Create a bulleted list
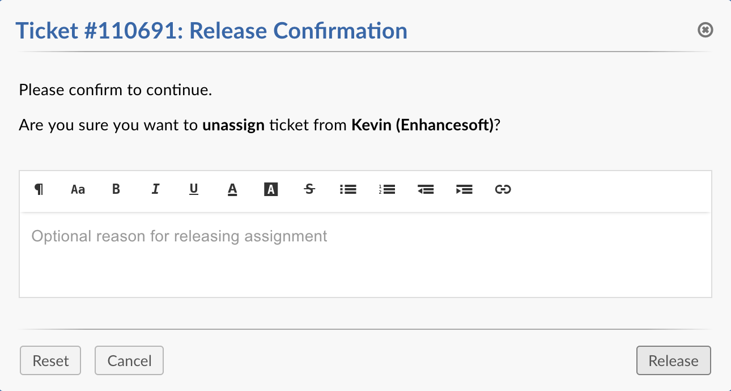The image size is (731, 391). [x=347, y=189]
